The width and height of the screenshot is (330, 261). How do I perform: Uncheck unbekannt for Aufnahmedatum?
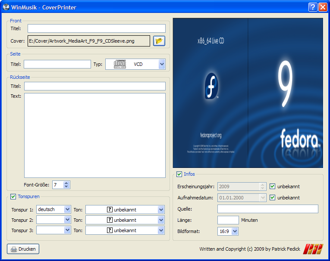(x=272, y=198)
